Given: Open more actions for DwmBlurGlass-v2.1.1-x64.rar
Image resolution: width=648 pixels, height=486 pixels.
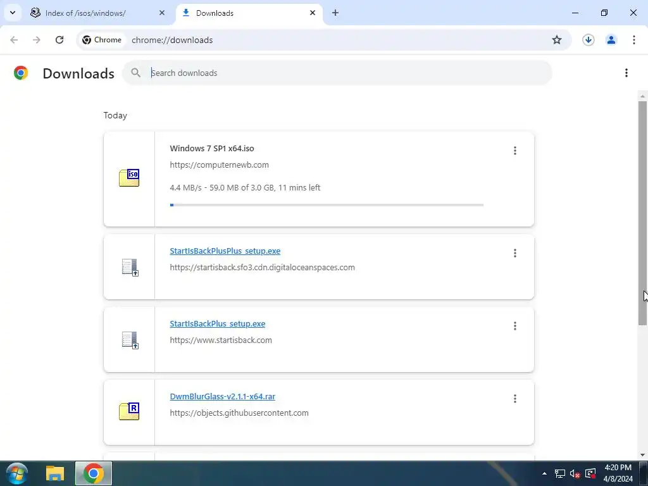Looking at the screenshot, I should tap(515, 399).
